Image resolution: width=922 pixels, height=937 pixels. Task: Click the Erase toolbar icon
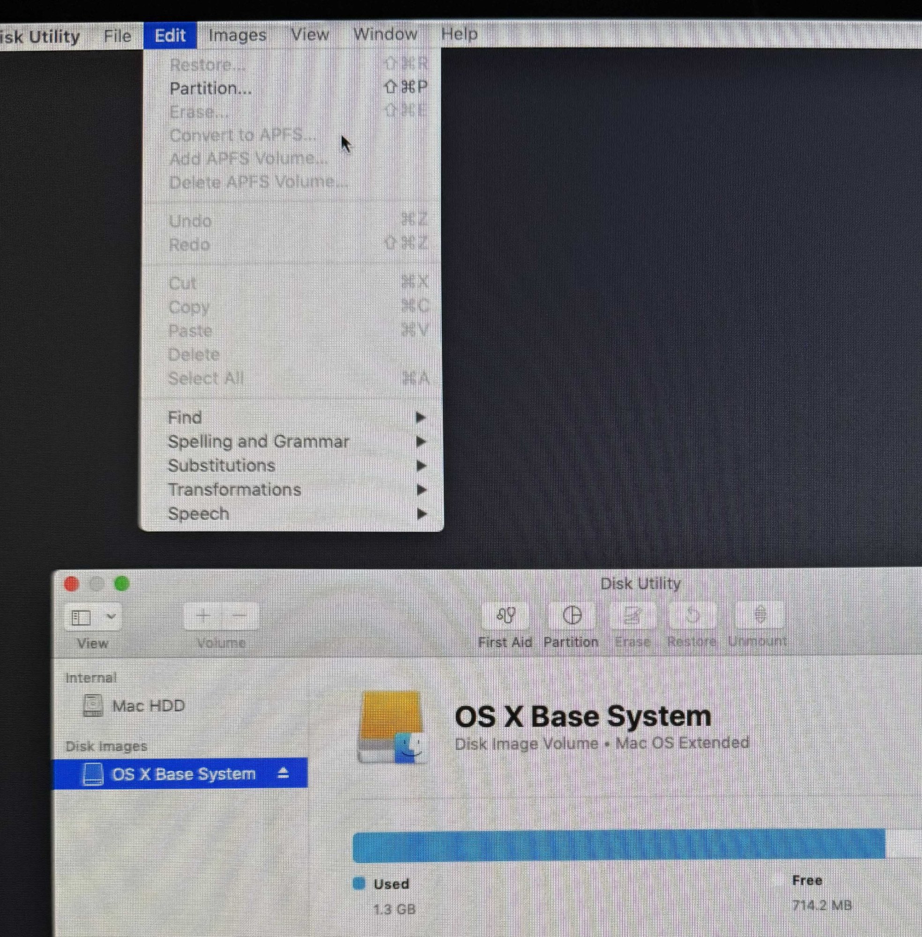pos(632,616)
